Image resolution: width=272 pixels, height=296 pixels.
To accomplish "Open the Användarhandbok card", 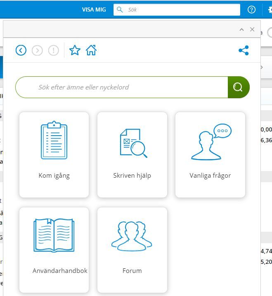I will (x=54, y=250).
